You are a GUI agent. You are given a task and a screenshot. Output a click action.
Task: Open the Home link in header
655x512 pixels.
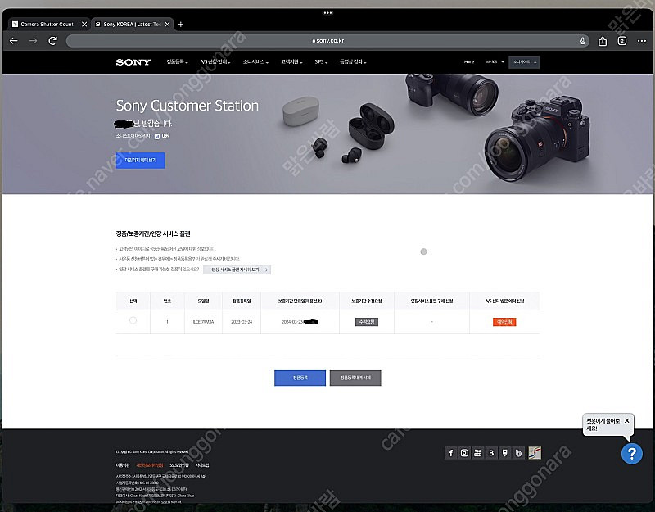[468, 62]
